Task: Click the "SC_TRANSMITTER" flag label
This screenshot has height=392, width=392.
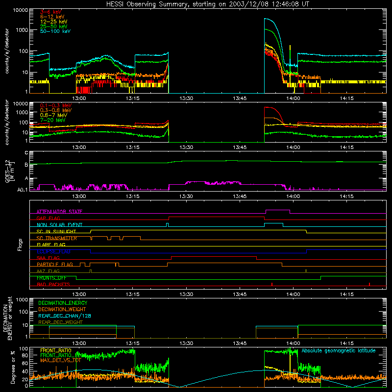Action: click(x=57, y=238)
